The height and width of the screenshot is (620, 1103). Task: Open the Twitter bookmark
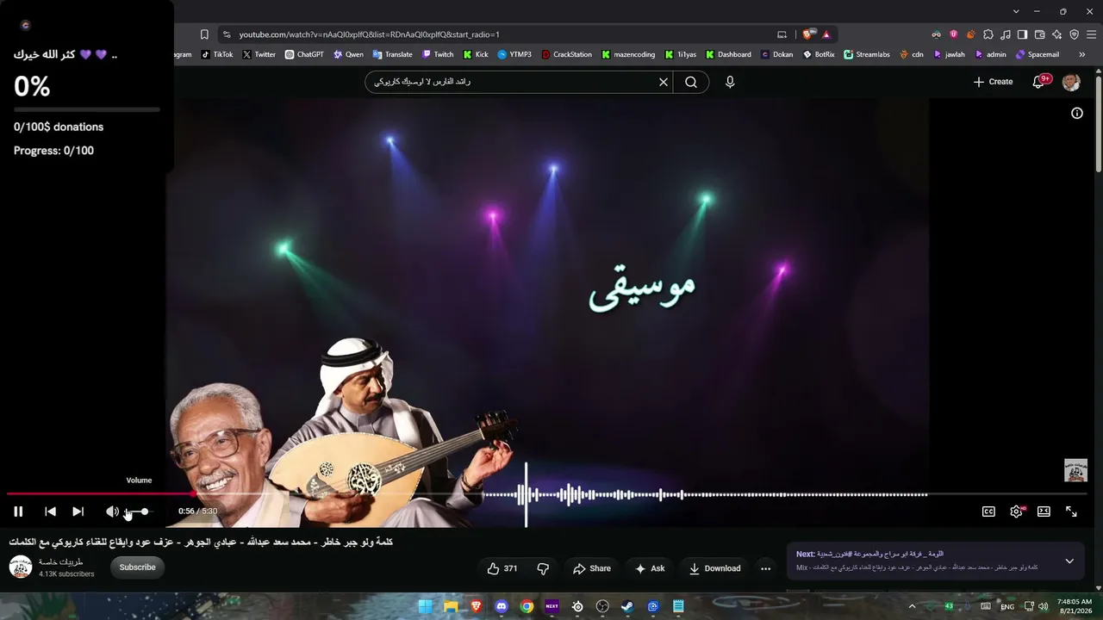(259, 54)
